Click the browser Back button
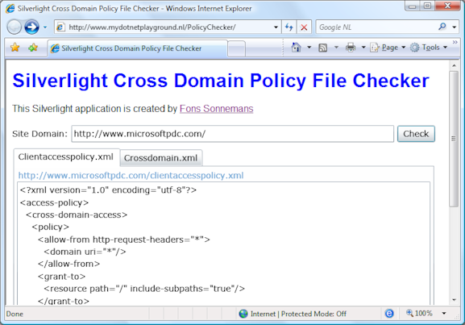 coord(15,27)
